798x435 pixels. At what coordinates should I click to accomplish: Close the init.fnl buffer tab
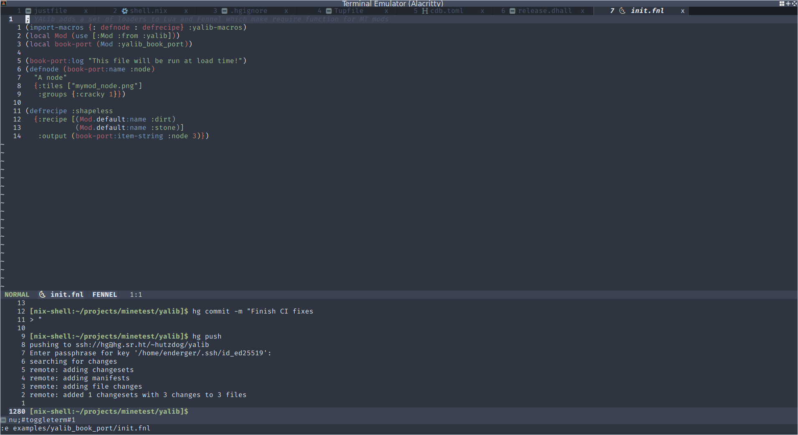[683, 11]
